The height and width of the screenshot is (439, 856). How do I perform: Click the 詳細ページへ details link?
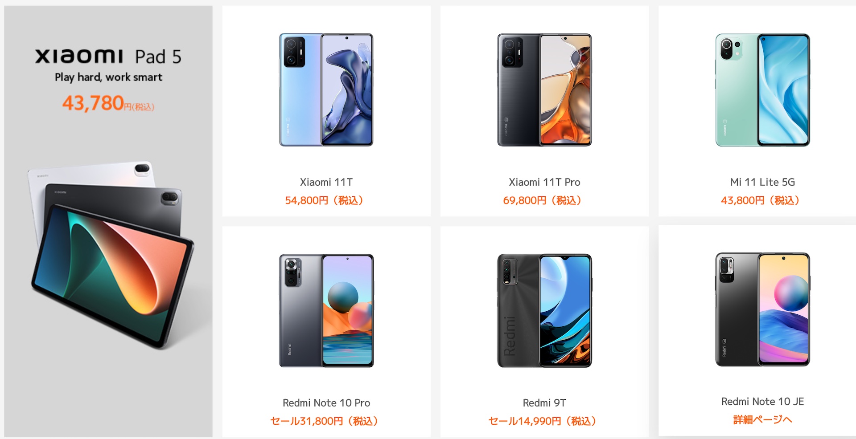(x=762, y=419)
